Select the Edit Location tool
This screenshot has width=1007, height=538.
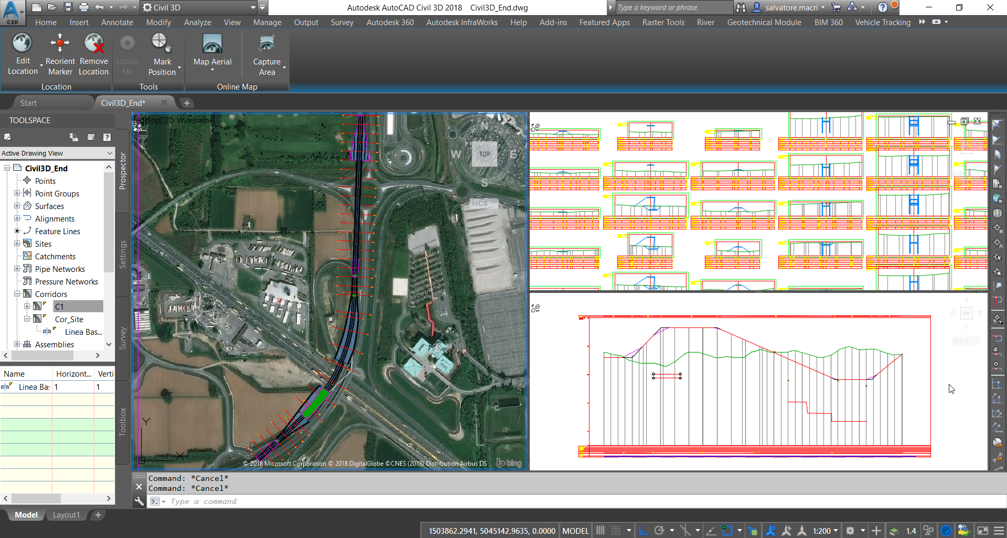coord(23,52)
